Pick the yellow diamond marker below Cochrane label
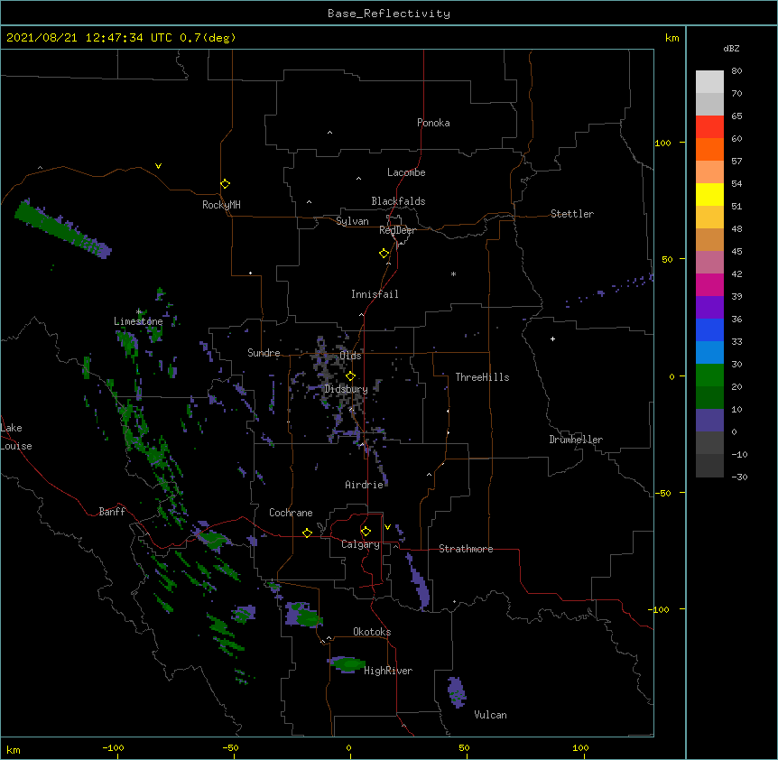 coord(307,533)
